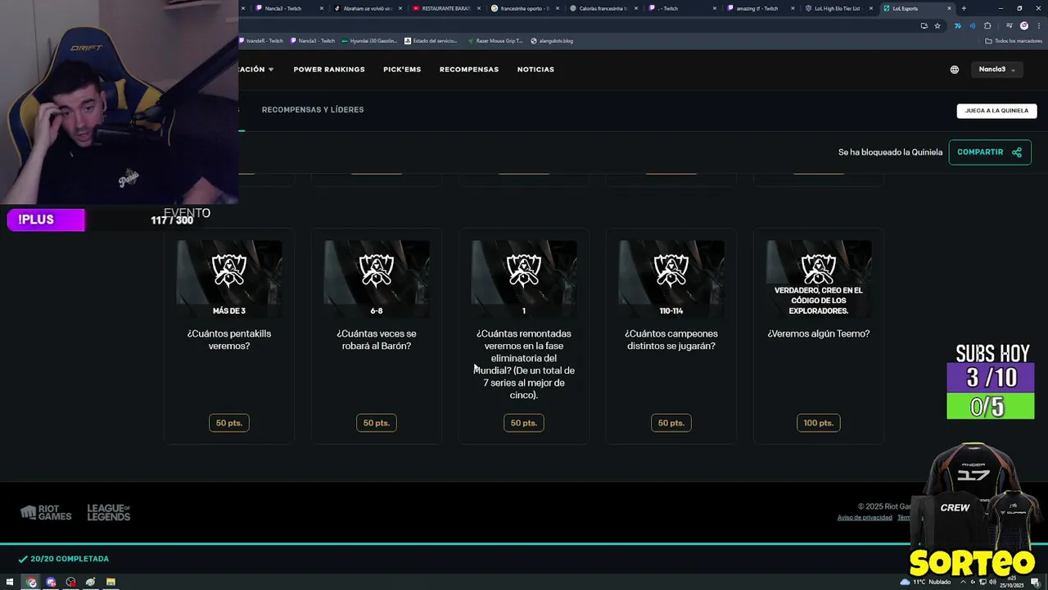Screen dimensions: 1048x590
Task: Select the distinct champions question emblem image
Action: click(671, 272)
